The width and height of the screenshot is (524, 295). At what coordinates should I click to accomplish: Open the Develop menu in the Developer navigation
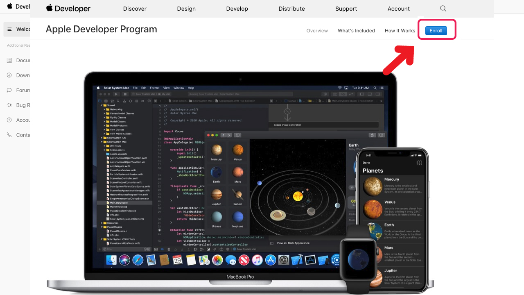click(x=237, y=8)
